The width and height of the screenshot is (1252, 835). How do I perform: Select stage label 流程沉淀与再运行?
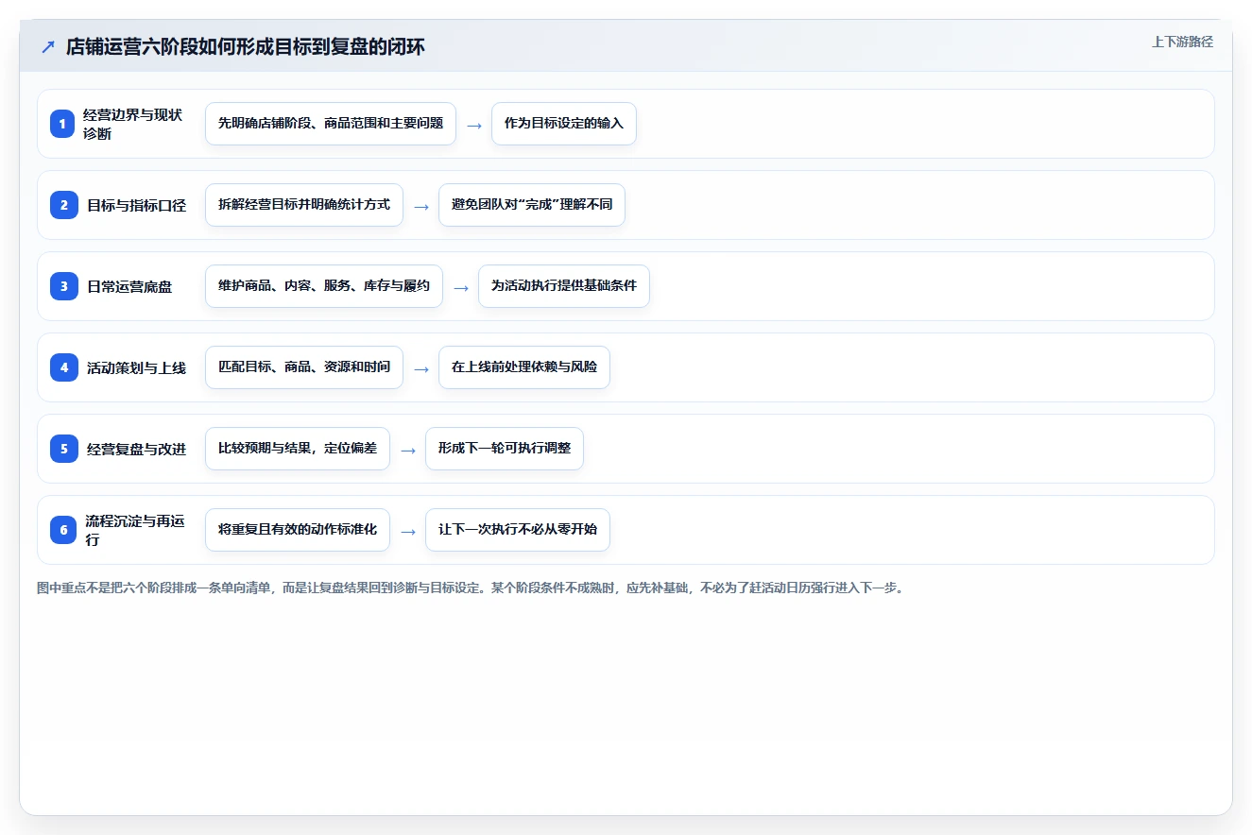[135, 530]
